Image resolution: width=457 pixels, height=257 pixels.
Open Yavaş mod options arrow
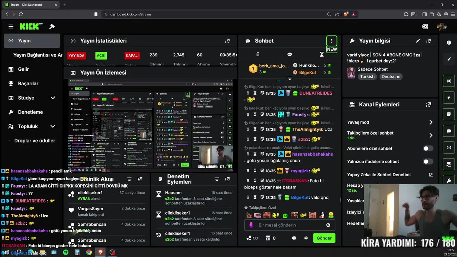pos(431,122)
